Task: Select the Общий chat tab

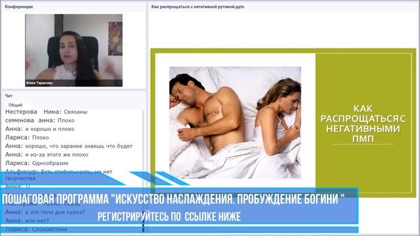Action: tap(15, 105)
